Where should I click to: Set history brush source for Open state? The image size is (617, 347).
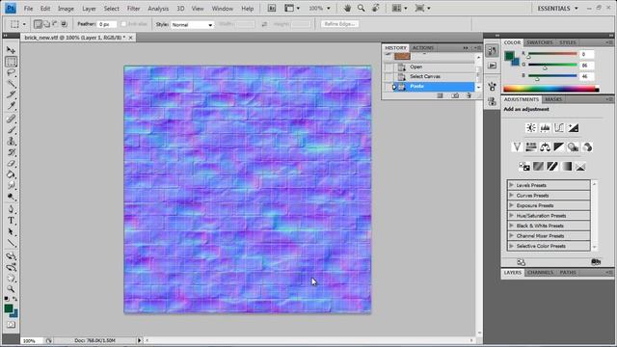coord(389,67)
